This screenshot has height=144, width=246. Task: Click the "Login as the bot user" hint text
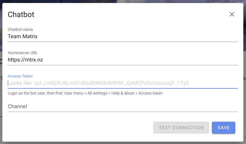coord(85,93)
